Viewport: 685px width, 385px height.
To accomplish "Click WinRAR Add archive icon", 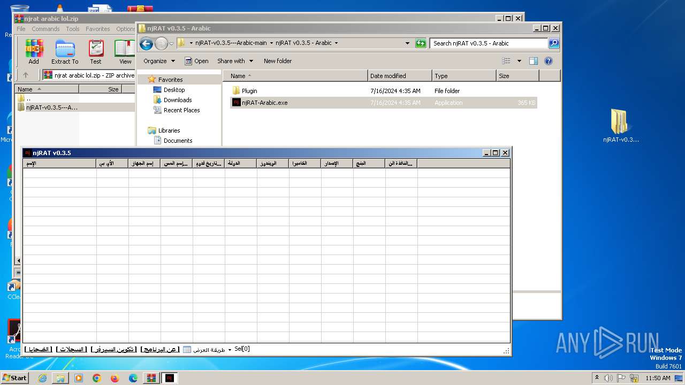I will tap(34, 52).
